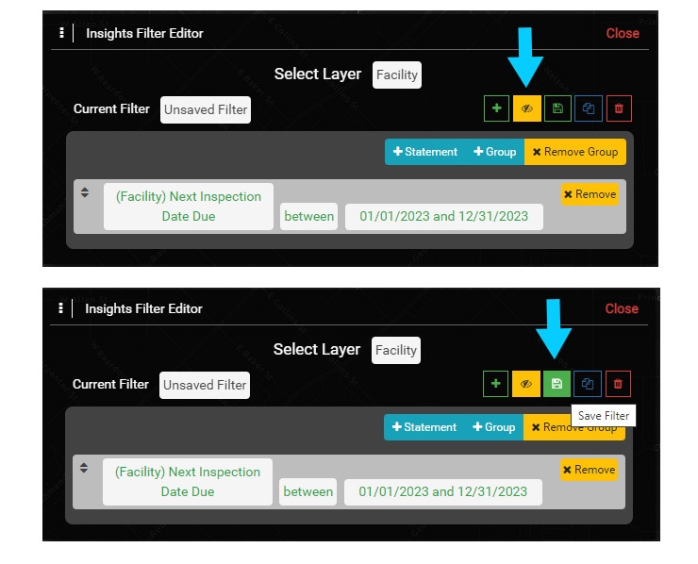This screenshot has width=698, height=564.
Task: Click Remove on the lower editor statement
Action: click(x=589, y=470)
